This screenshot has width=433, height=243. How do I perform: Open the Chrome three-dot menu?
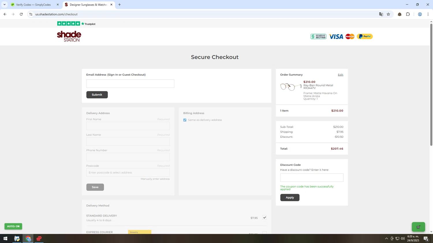[x=428, y=14]
